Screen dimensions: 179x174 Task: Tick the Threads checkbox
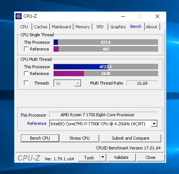(x=26, y=83)
